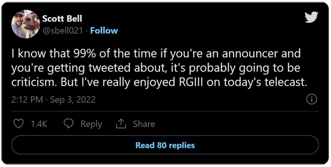
Task: Click the Twitter bird logo icon
Action: click(x=311, y=17)
